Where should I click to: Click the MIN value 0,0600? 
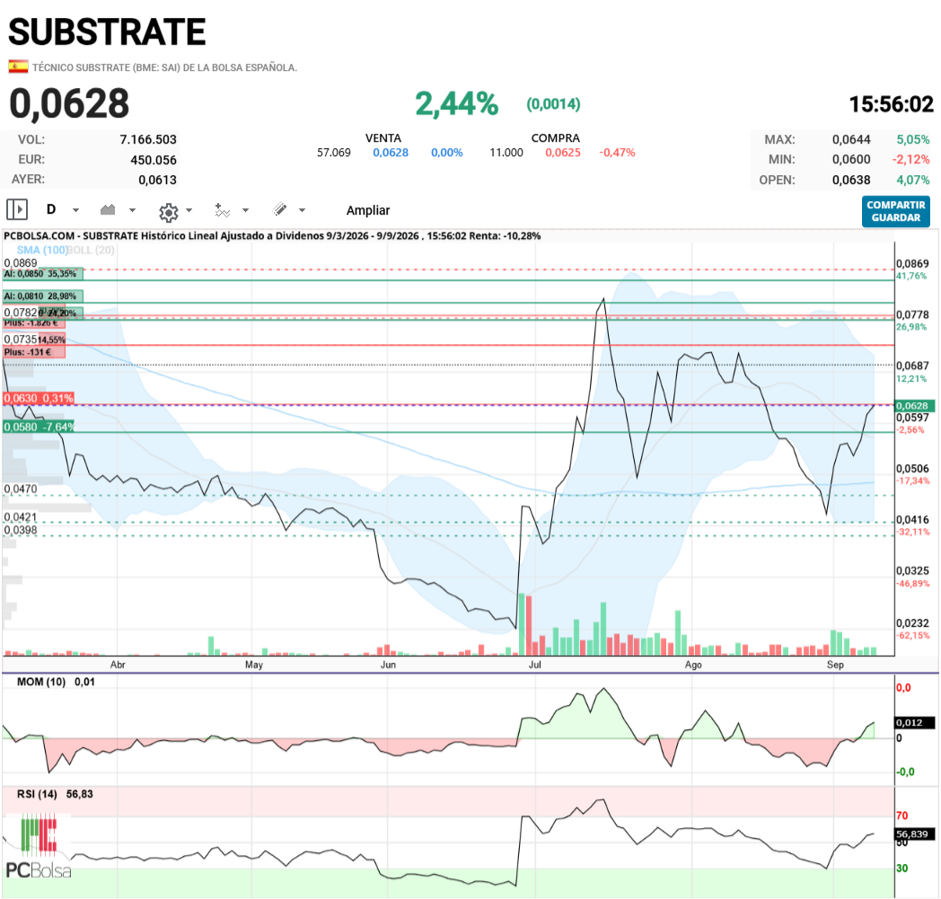851,160
